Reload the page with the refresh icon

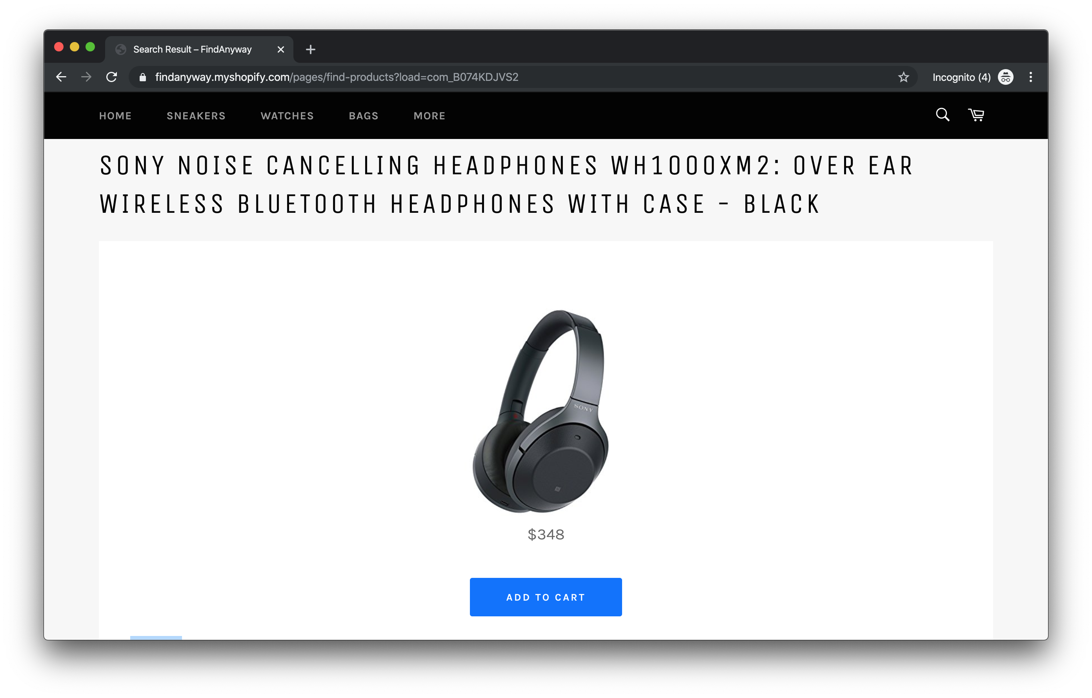pos(111,77)
